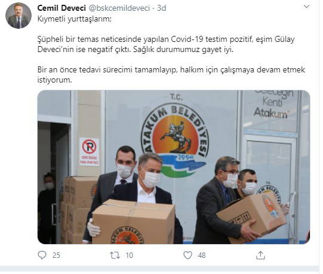323x274 pixels.
Task: Click the 'Kıymetli yurttaşlarım;' greeting text
Action: point(75,19)
